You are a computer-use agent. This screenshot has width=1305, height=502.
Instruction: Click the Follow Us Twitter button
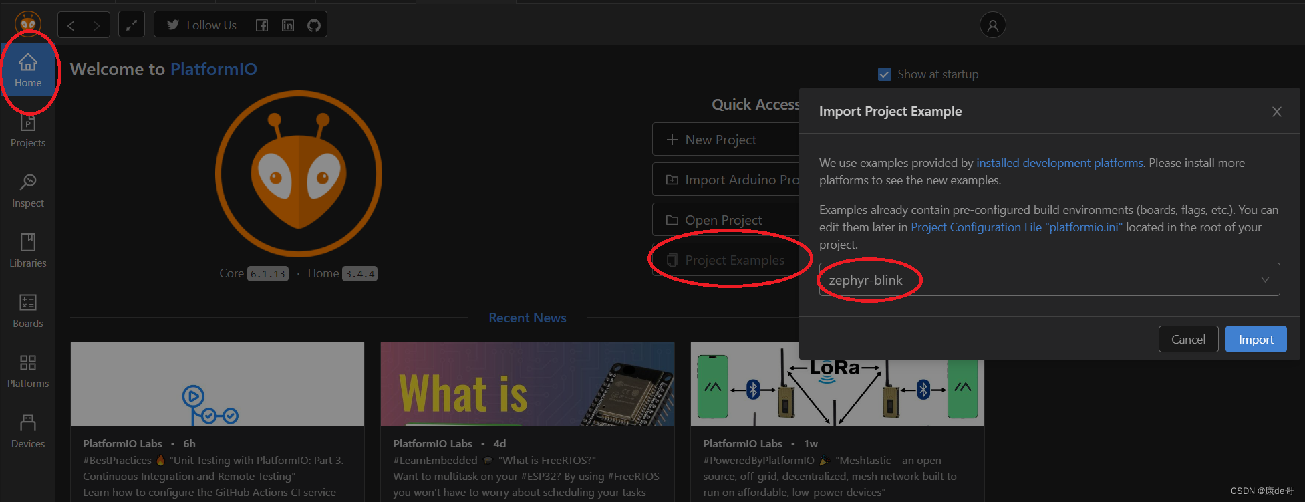point(202,25)
